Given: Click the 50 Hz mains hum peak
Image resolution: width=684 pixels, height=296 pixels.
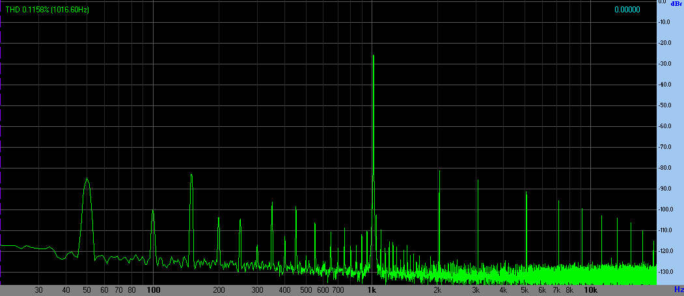Looking at the screenshot, I should (87, 178).
